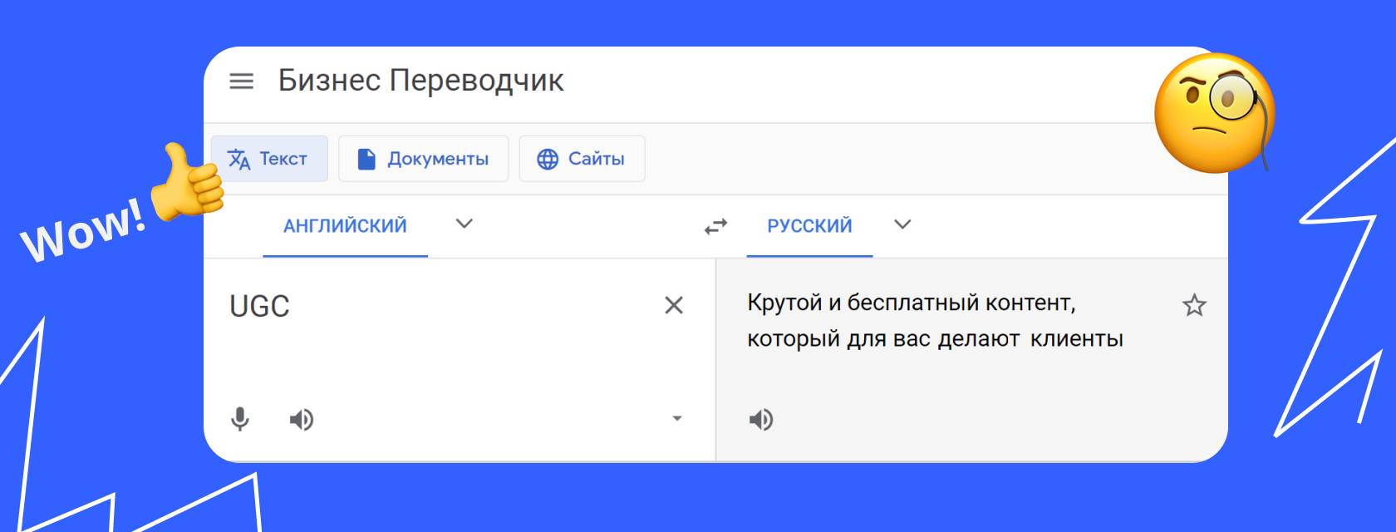Select the Текст mode button
This screenshot has height=532, width=1396.
[x=270, y=158]
